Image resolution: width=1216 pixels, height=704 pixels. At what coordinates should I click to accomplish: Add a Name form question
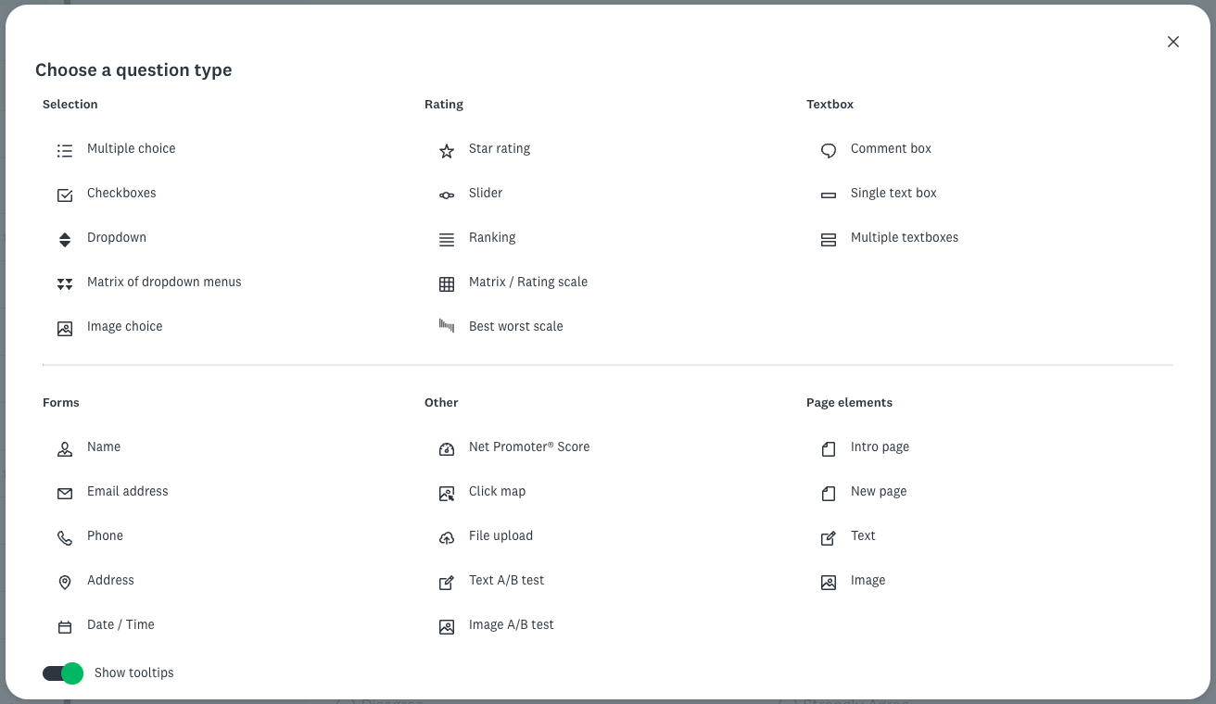point(104,446)
